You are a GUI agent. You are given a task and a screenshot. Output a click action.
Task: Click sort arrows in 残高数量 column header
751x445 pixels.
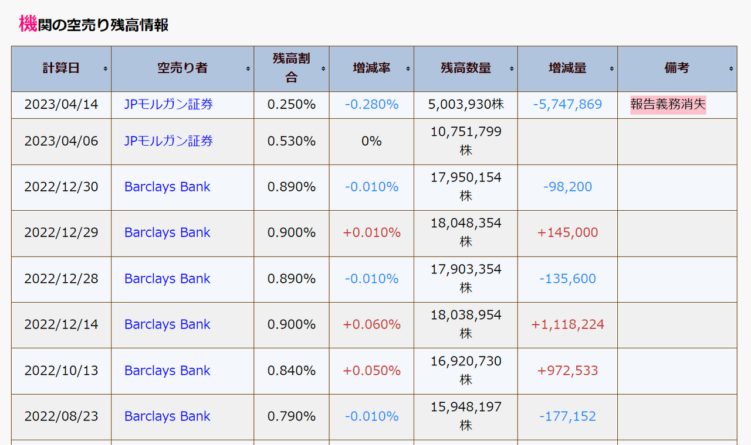click(x=512, y=69)
